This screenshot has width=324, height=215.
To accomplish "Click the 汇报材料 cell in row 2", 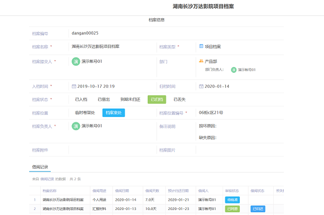I will tap(99, 209).
